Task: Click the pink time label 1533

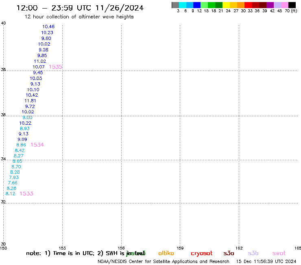Action: [26, 194]
